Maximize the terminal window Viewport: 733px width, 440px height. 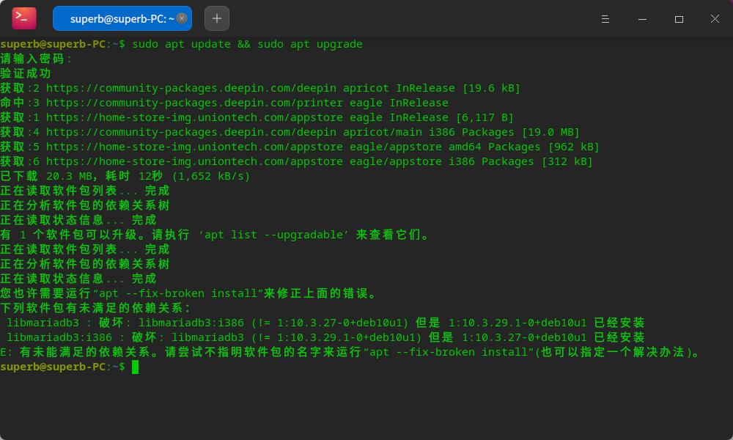point(679,19)
